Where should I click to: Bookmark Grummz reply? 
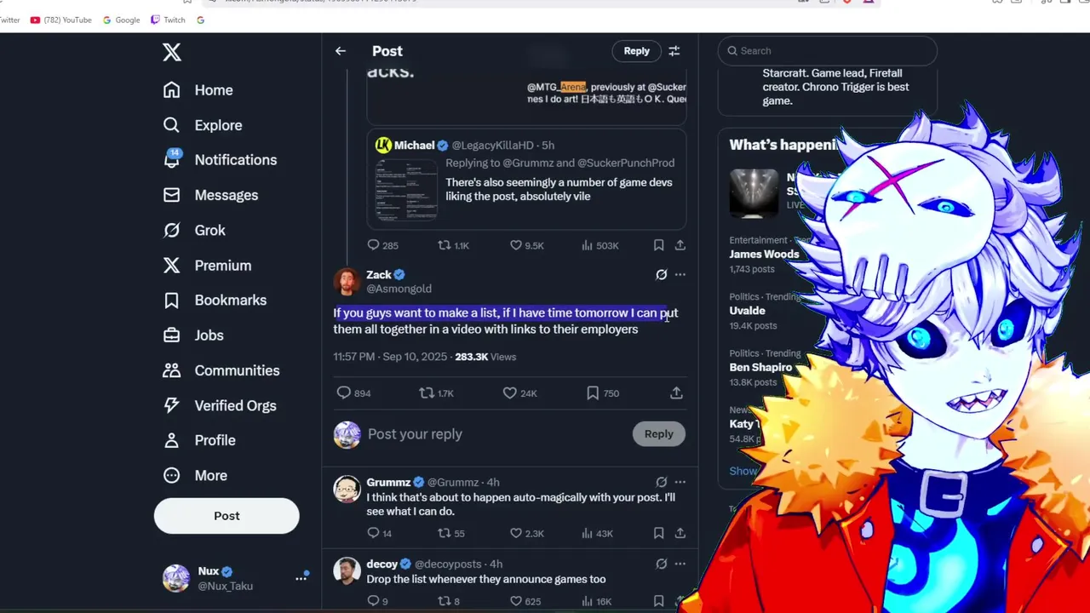point(658,534)
